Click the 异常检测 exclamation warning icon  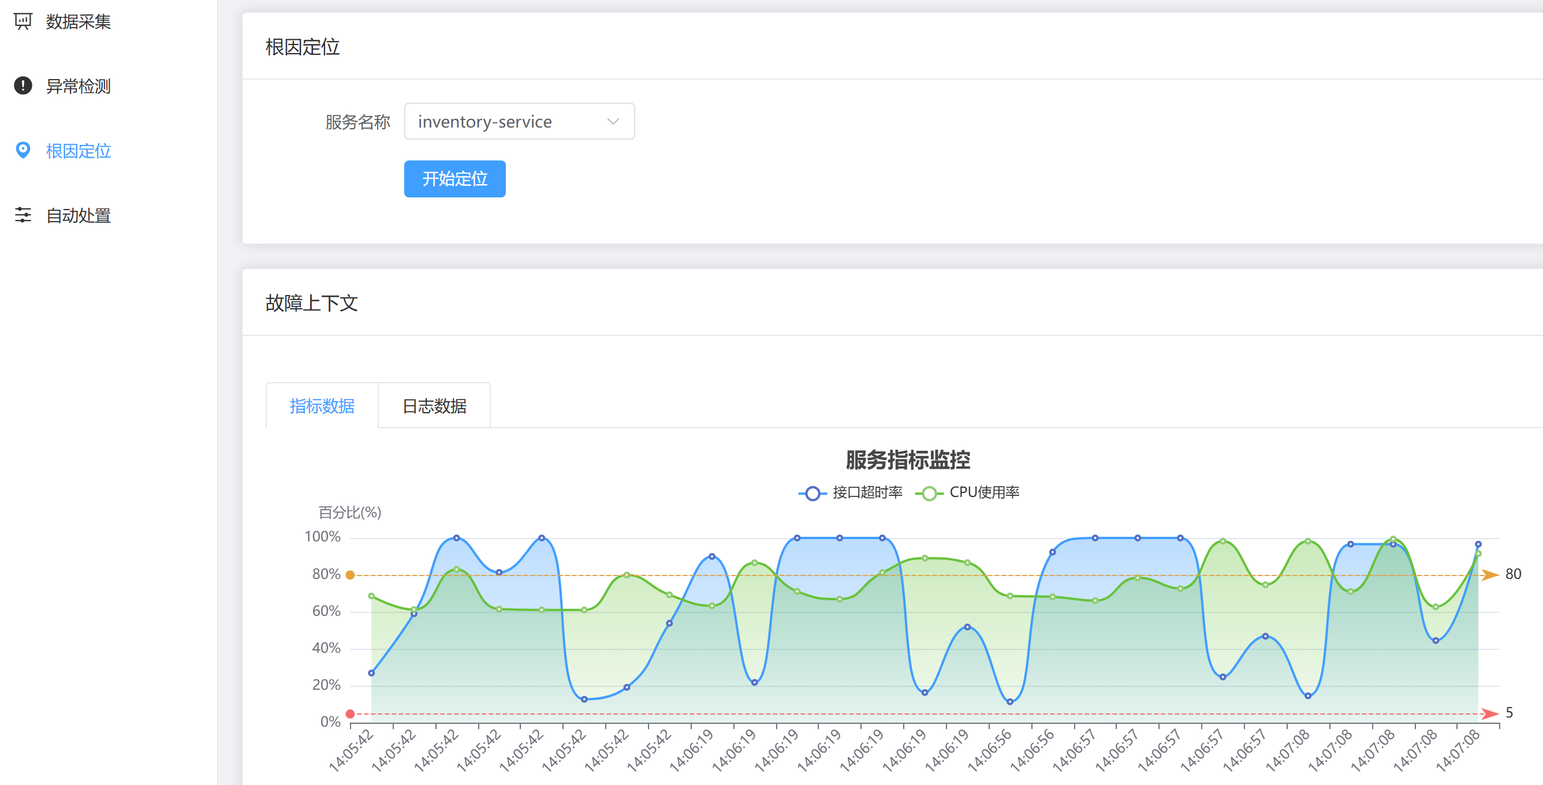23,85
